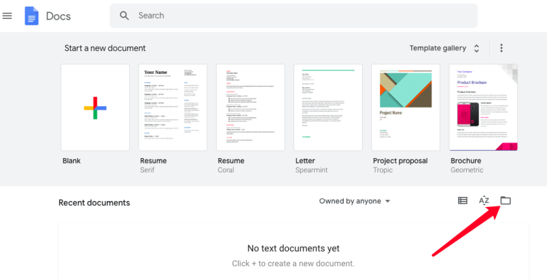Click the Google Docs logo icon
Viewport: 547px width, 279px height.
click(x=31, y=16)
